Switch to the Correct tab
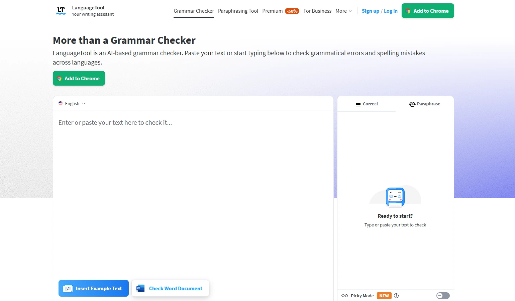Screen dimensions: 515x301 (x=367, y=104)
